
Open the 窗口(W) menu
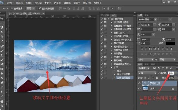87,3
